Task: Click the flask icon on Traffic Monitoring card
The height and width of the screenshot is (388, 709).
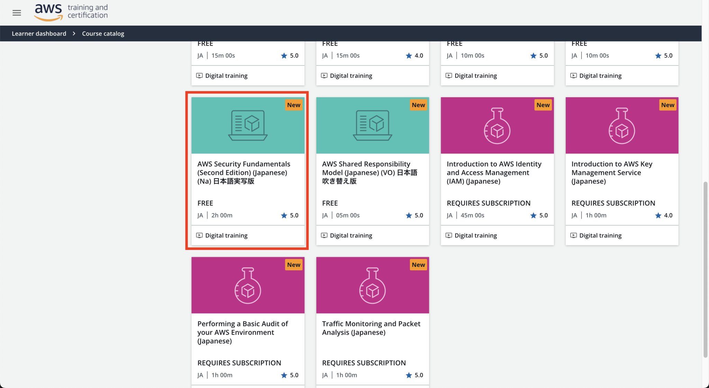Action: point(372,285)
